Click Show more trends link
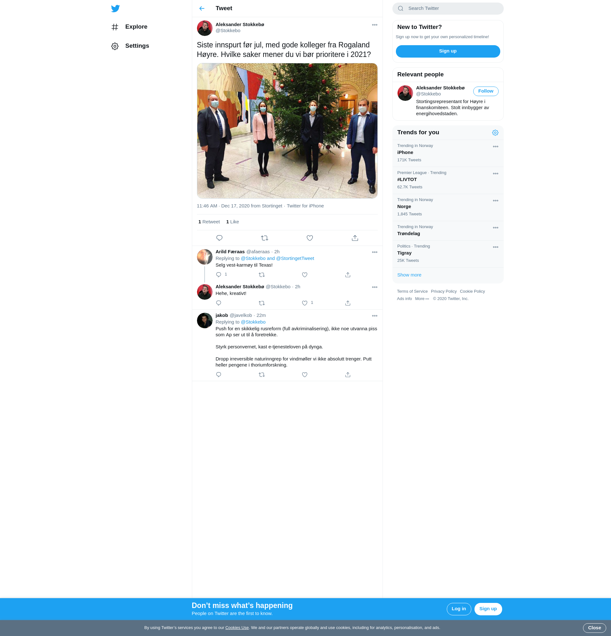Screen dimensions: 611x636 click(x=409, y=275)
